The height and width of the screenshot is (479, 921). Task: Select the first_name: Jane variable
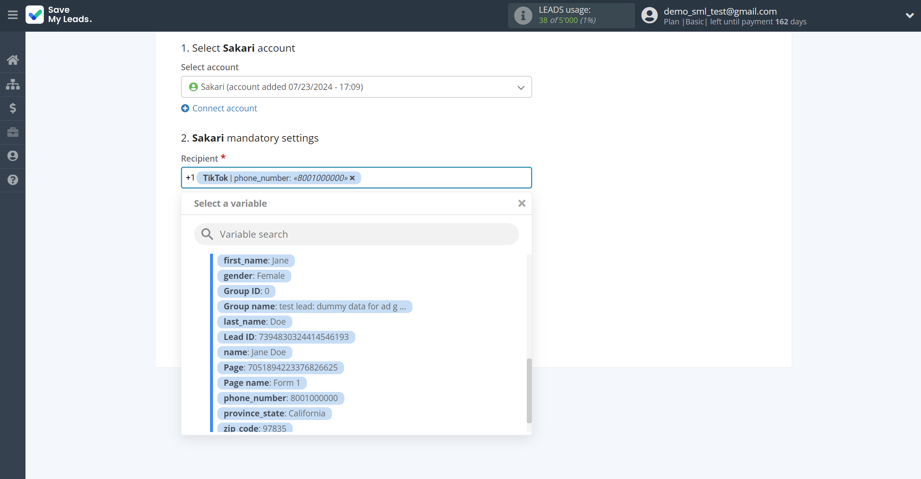pyautogui.click(x=256, y=261)
